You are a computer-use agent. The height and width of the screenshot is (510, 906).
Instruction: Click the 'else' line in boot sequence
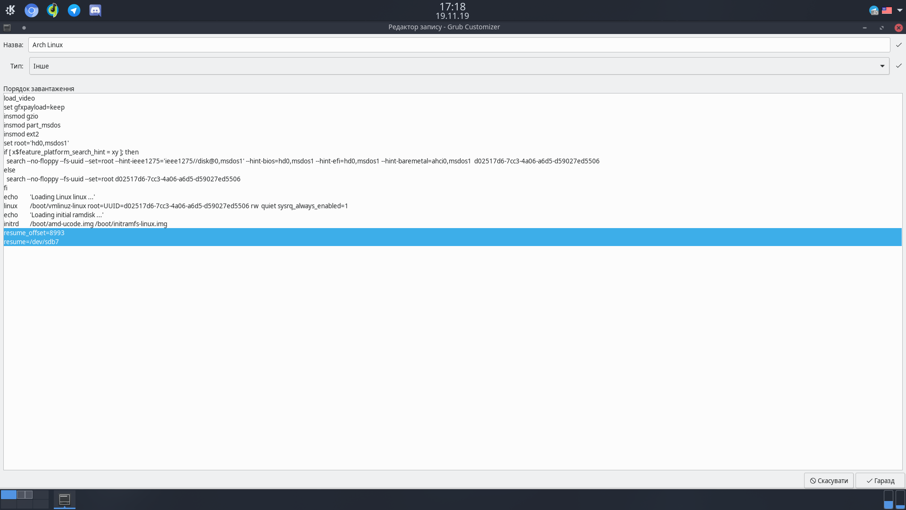(9, 170)
